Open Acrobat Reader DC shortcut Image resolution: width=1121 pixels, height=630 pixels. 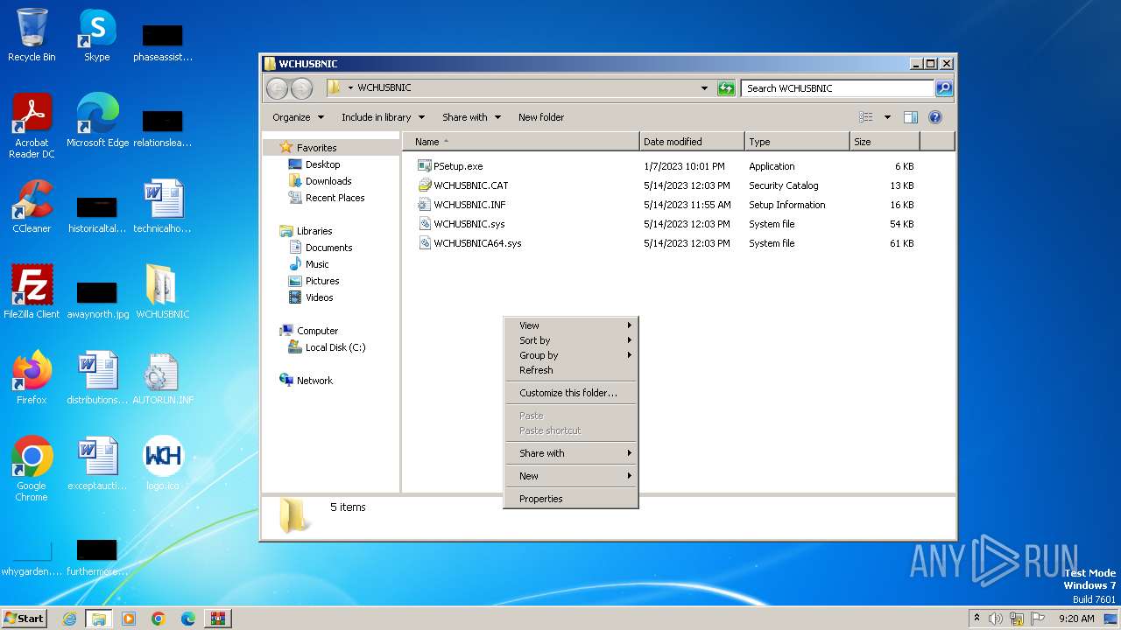click(x=32, y=125)
